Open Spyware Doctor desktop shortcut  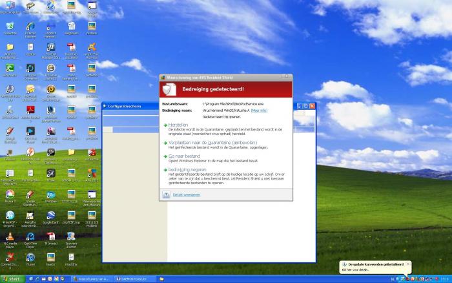[71, 240]
